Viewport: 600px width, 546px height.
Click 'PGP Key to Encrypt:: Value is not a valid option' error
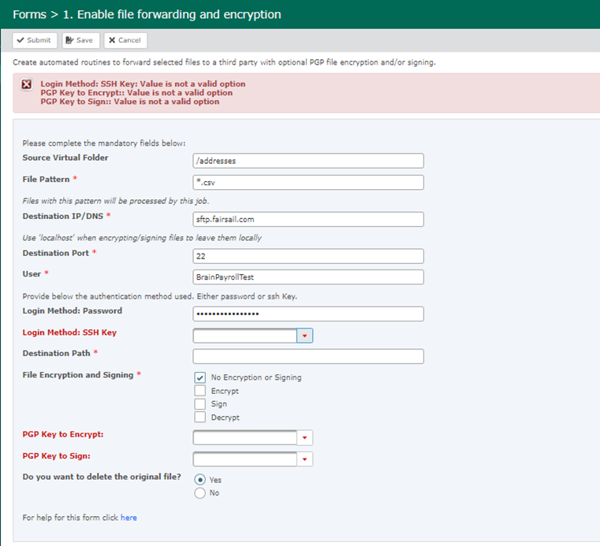(x=136, y=93)
